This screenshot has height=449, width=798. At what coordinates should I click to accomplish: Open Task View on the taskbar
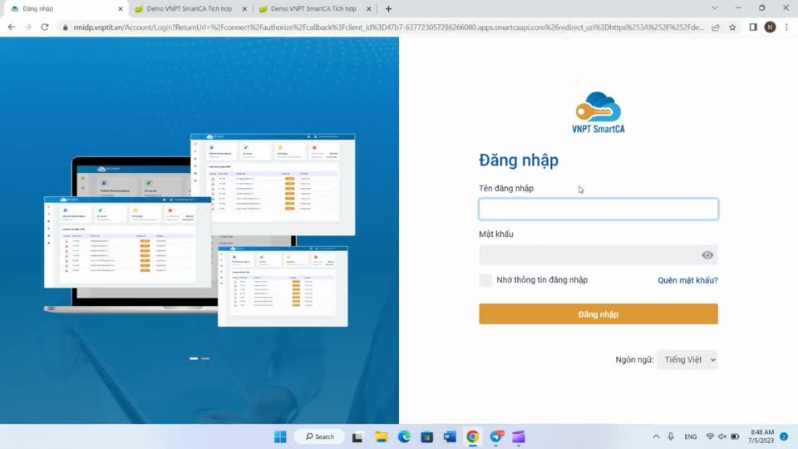pos(357,437)
